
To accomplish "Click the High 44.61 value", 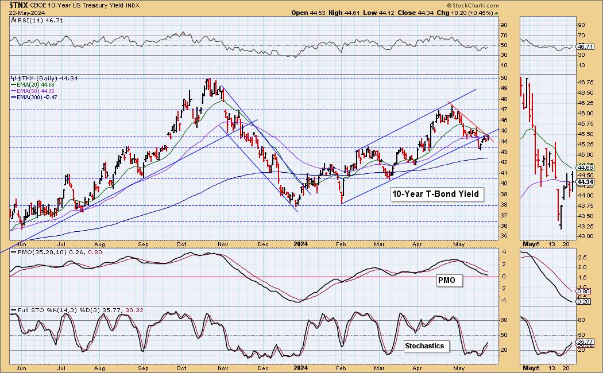I will [344, 13].
